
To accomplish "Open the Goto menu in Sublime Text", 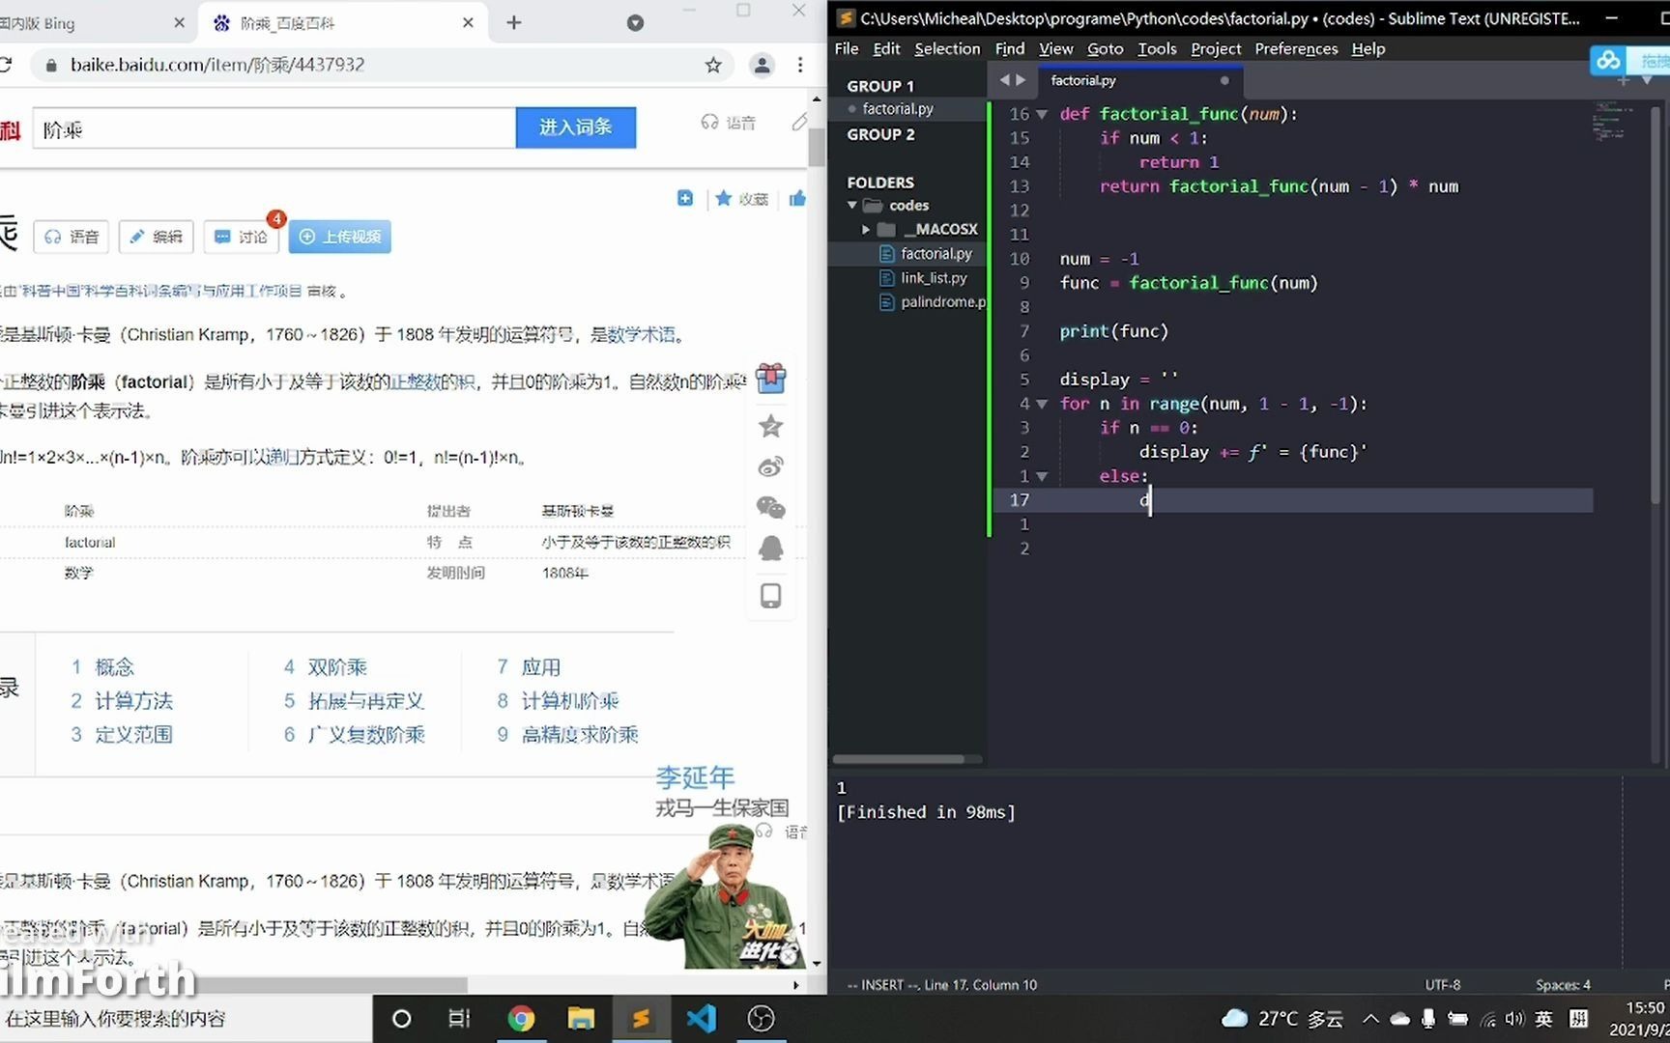I will (1106, 48).
